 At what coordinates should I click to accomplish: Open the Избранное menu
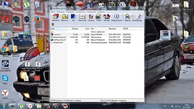point(80,12)
